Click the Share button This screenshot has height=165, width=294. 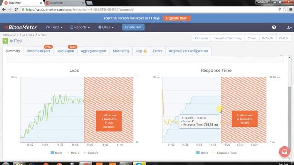[252, 38]
